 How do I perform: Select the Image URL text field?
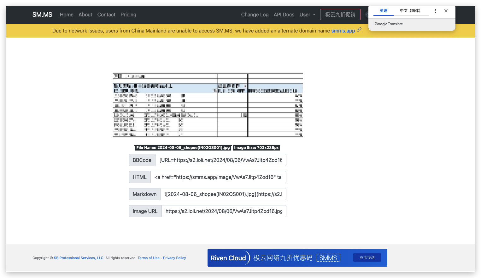(224, 211)
